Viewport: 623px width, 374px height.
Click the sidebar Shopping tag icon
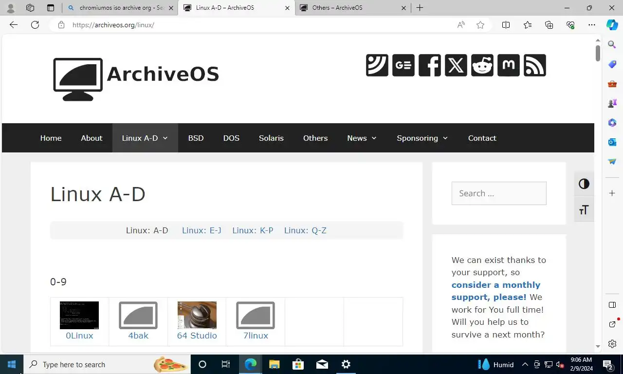click(612, 64)
